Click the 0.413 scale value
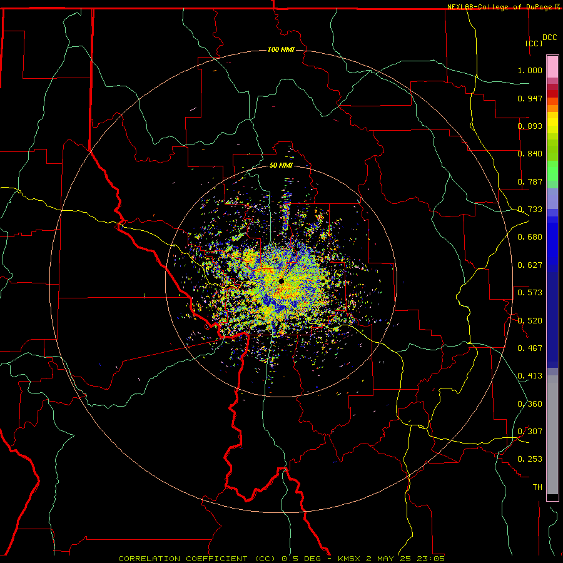The image size is (563, 563). 530,376
